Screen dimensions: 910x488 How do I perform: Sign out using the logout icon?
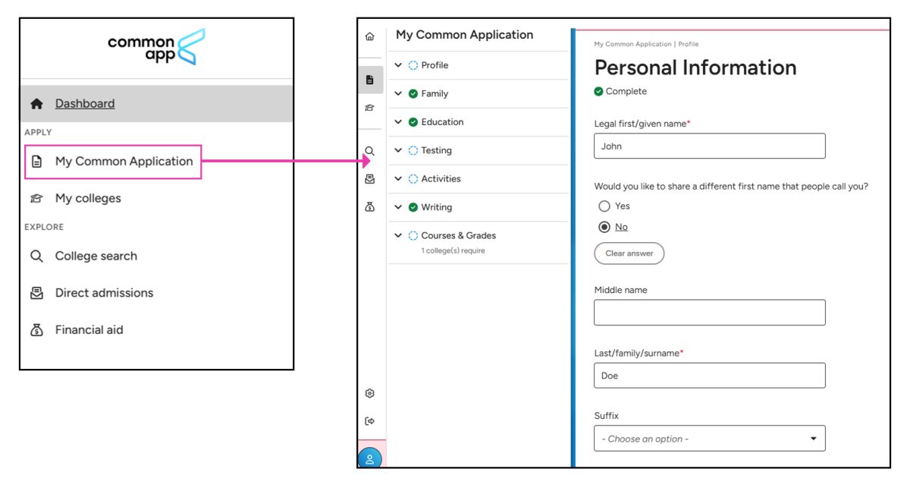coord(369,420)
